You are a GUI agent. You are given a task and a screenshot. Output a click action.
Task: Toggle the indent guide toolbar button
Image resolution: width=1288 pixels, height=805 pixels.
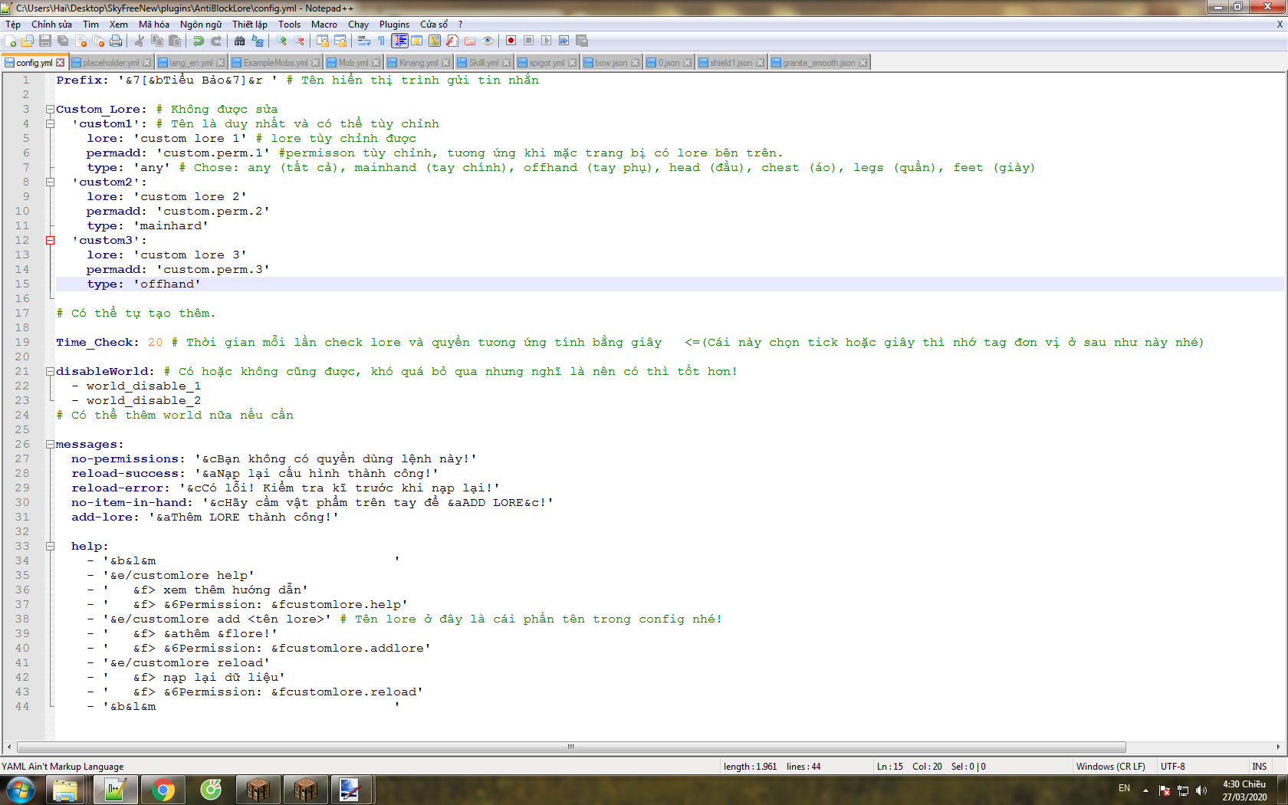[399, 41]
